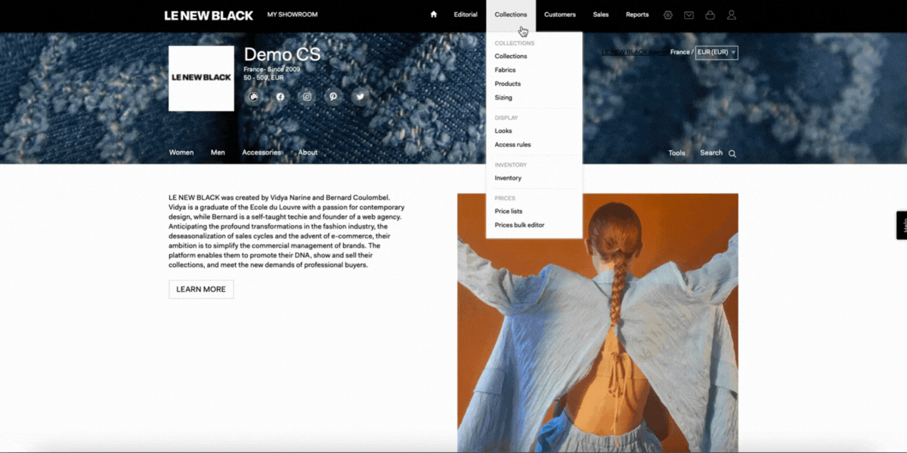The image size is (907, 453).
Task: Open the Men category
Action: pyautogui.click(x=218, y=153)
